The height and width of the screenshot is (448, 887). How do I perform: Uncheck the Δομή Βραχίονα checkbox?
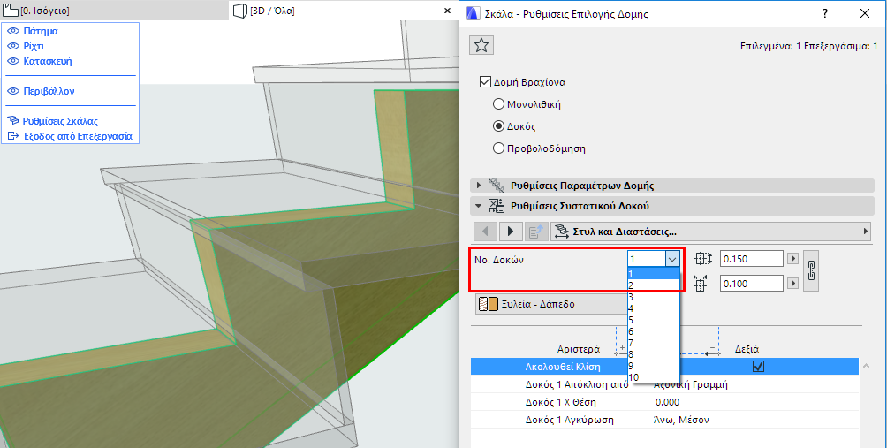(x=485, y=82)
